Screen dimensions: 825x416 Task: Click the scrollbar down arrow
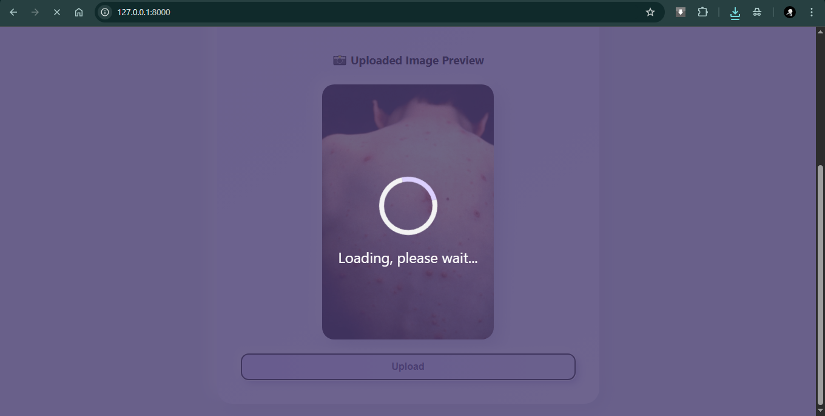tap(820, 411)
